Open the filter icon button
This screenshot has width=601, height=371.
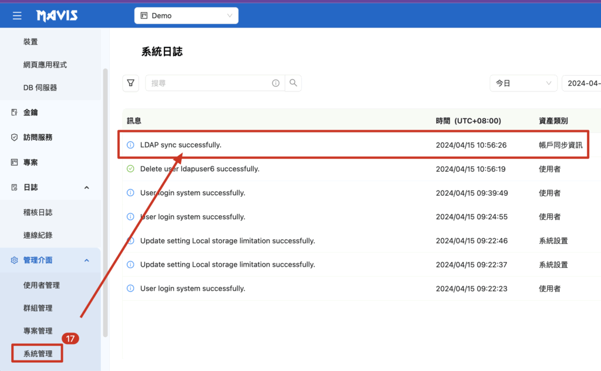131,83
